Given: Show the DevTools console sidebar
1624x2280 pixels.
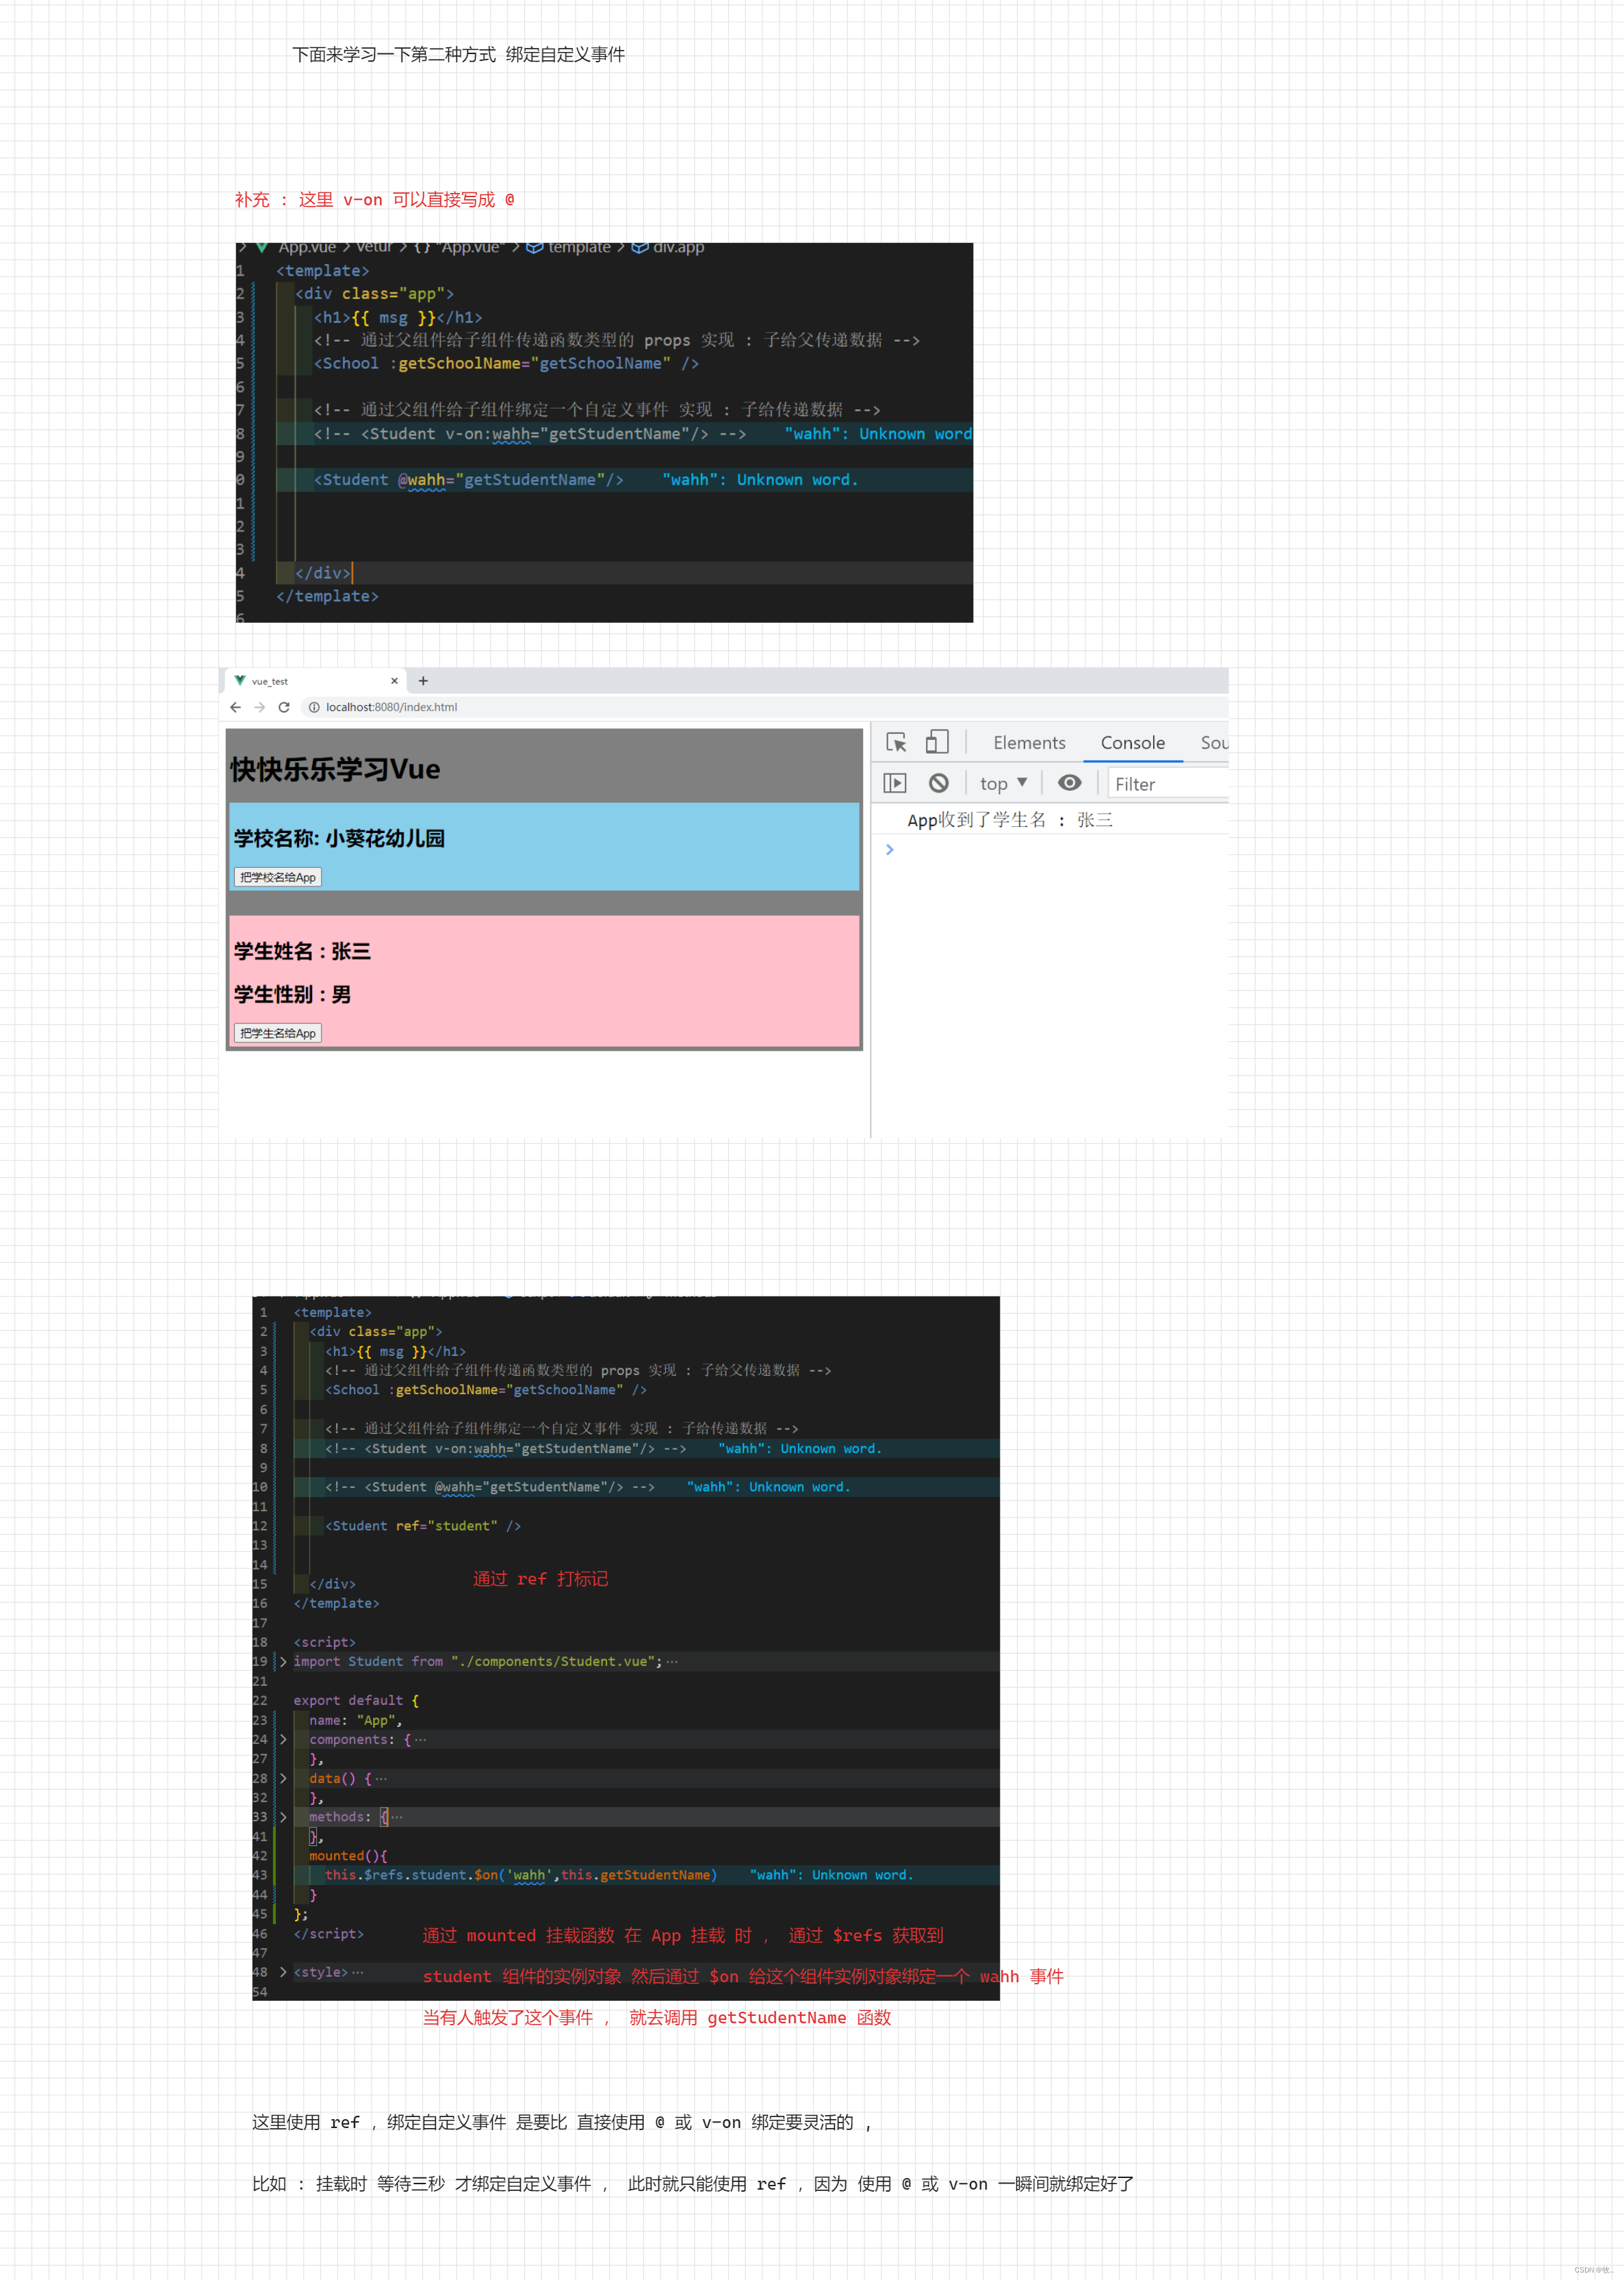Looking at the screenshot, I should pos(895,783).
